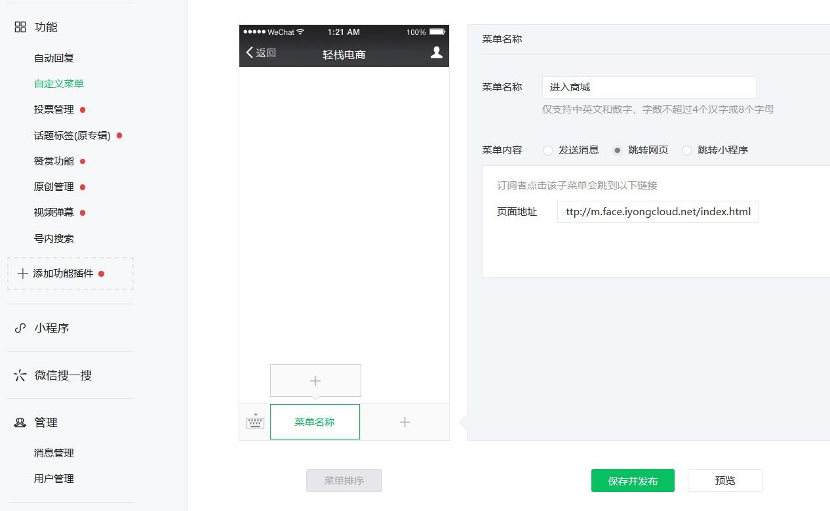This screenshot has height=511, width=830.
Task: Open 赞赏功能 in sidebar
Action: (x=54, y=161)
